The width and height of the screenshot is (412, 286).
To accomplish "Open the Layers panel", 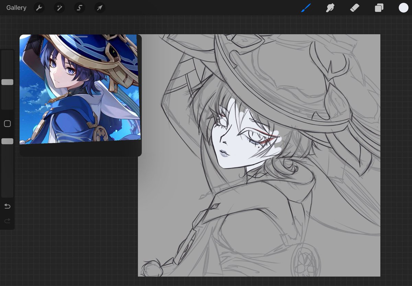I will pyautogui.click(x=379, y=8).
